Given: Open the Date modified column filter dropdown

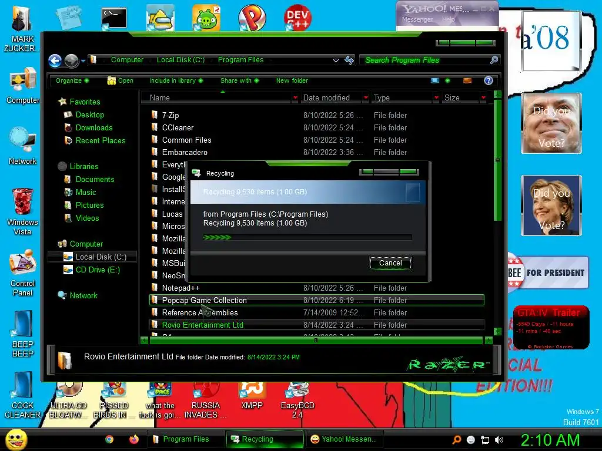Looking at the screenshot, I should tap(366, 98).
